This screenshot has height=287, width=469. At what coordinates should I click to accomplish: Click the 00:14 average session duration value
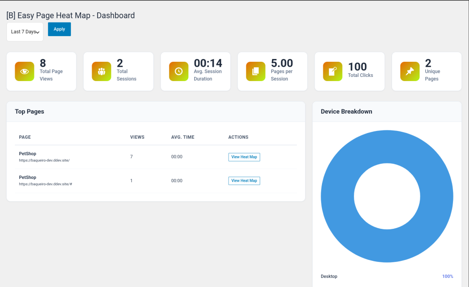click(208, 63)
